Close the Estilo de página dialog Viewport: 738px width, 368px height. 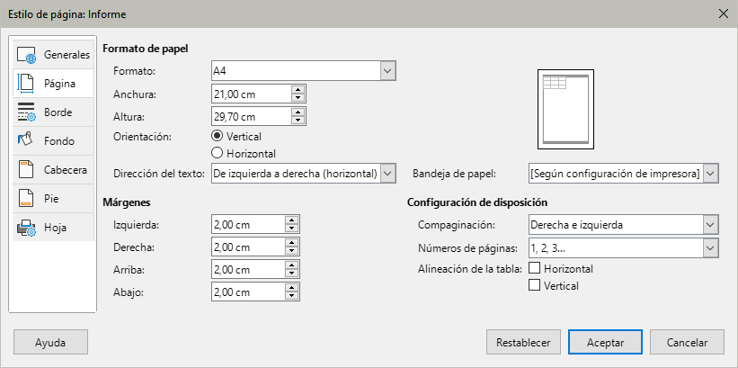coord(723,13)
